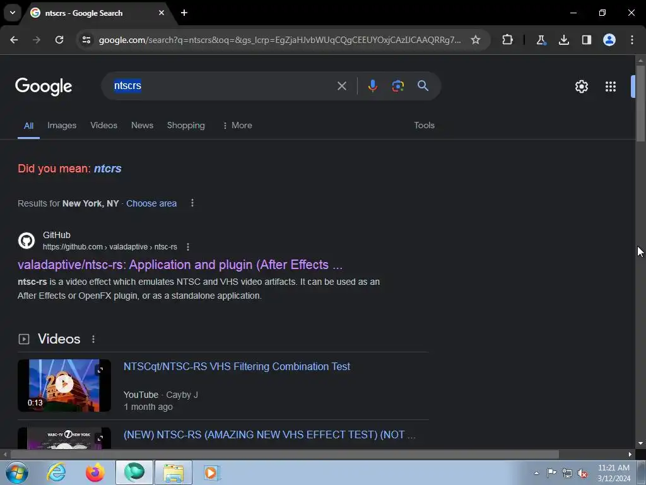Open options beside Choose area
646x485 pixels.
coord(192,203)
